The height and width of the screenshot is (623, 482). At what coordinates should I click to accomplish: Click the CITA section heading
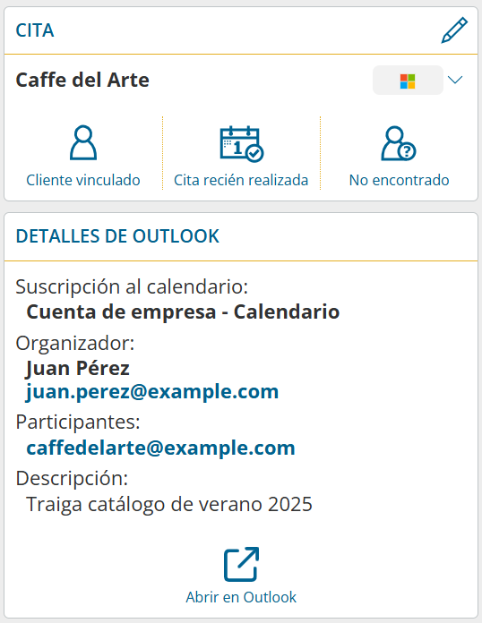tap(35, 30)
